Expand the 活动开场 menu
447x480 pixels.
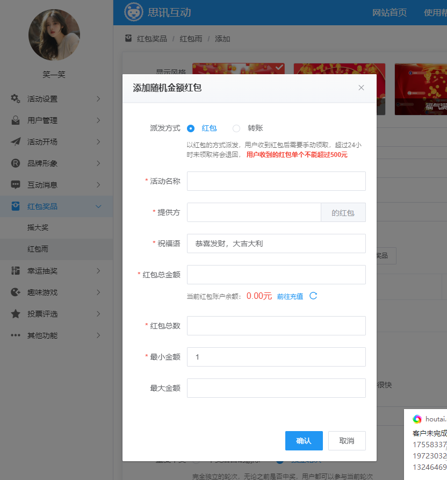click(98, 142)
